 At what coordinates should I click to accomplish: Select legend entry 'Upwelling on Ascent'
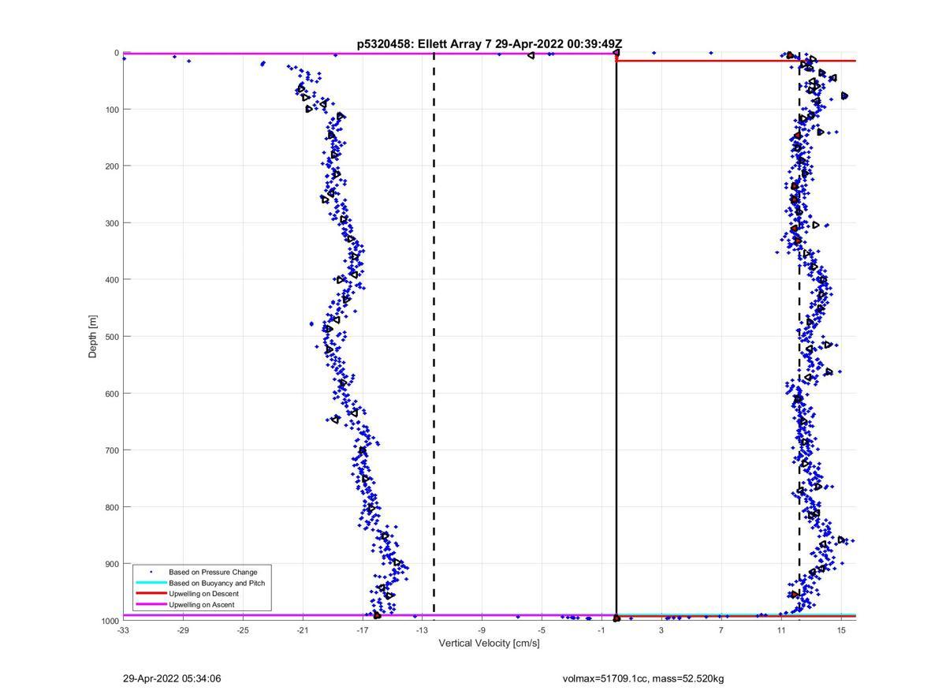point(202,605)
